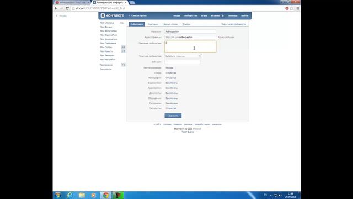
Task: Open Мои Сообщения in the sidebar
Action: [x=108, y=43]
